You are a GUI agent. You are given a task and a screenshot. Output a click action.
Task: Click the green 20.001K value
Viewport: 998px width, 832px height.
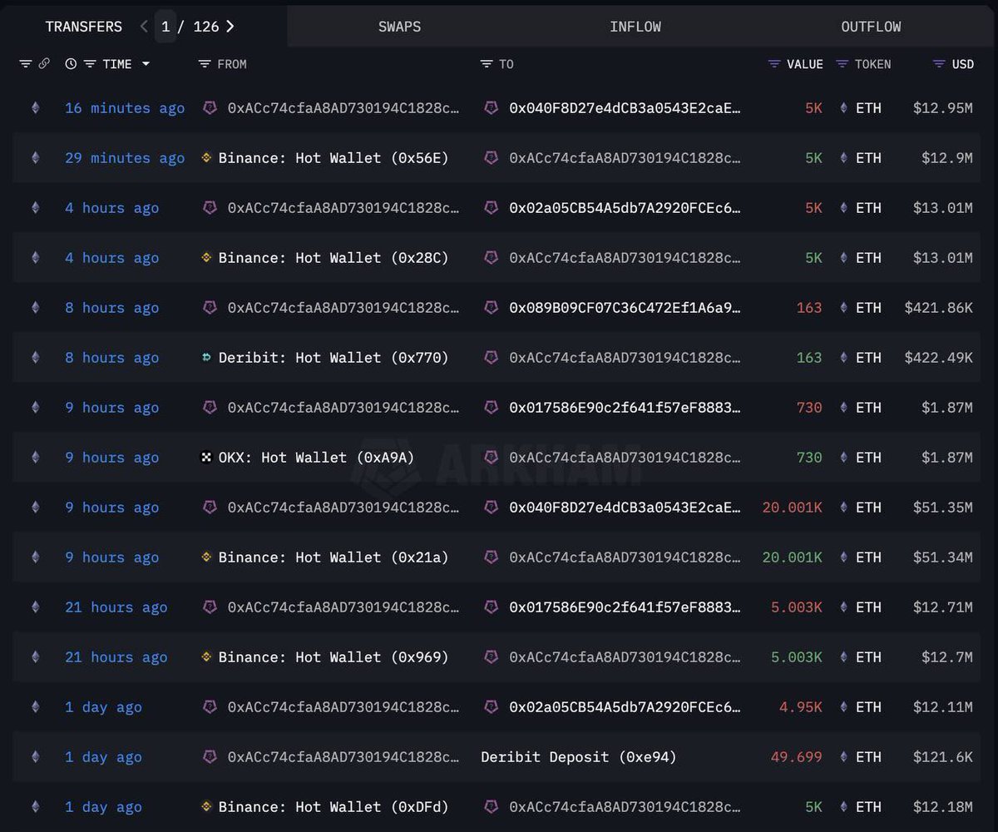click(x=792, y=557)
